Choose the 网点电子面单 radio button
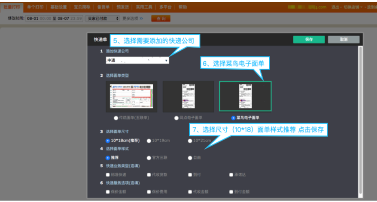The width and height of the screenshot is (377, 202). click(x=176, y=118)
